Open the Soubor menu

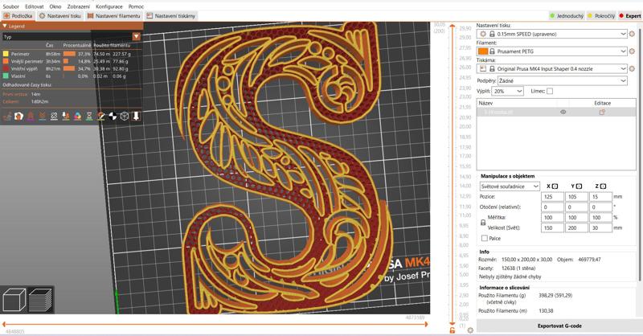pos(11,6)
